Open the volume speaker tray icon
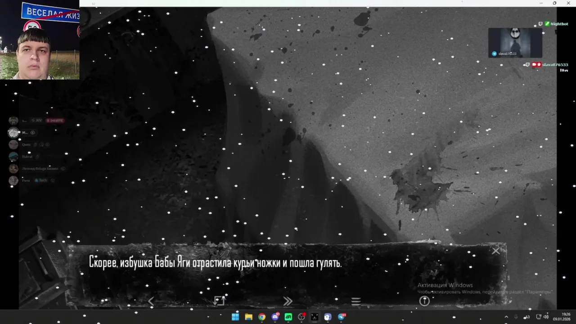Screen dimensions: 576x324 pyautogui.click(x=546, y=317)
